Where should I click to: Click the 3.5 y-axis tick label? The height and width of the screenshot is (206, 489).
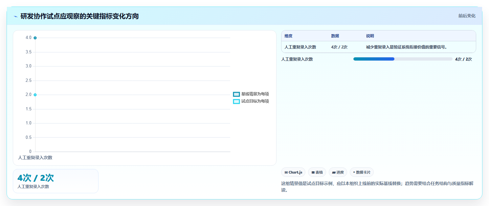(29, 52)
